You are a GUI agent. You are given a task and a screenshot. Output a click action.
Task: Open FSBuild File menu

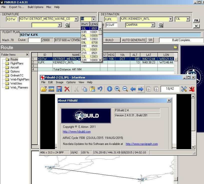click(3, 7)
